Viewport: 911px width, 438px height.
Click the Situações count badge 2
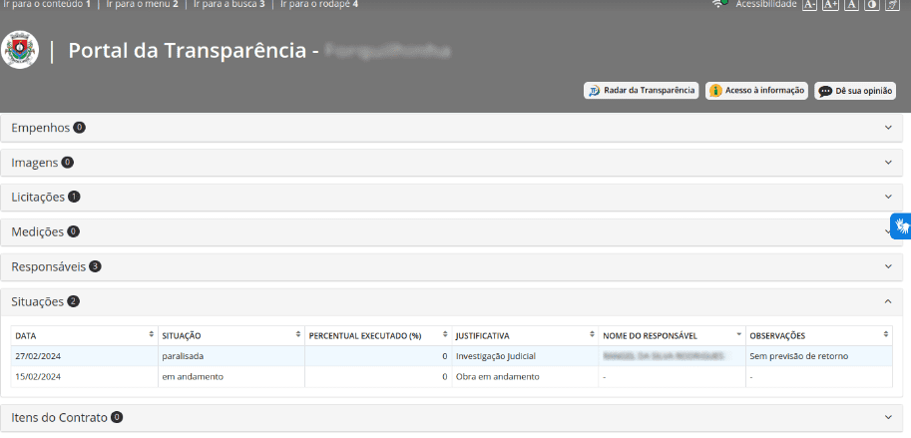click(x=73, y=301)
